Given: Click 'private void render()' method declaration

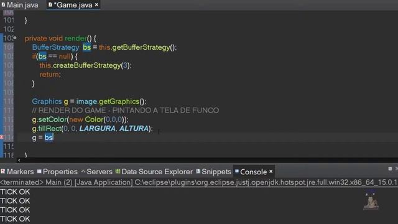Looking at the screenshot, I should click(x=60, y=39).
